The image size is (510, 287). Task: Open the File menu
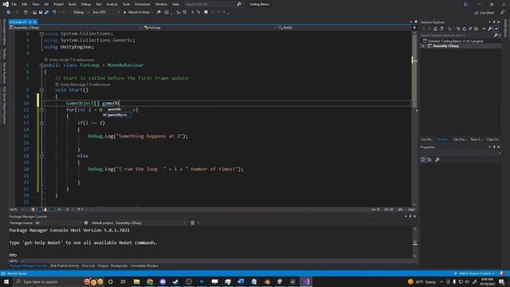click(x=14, y=4)
